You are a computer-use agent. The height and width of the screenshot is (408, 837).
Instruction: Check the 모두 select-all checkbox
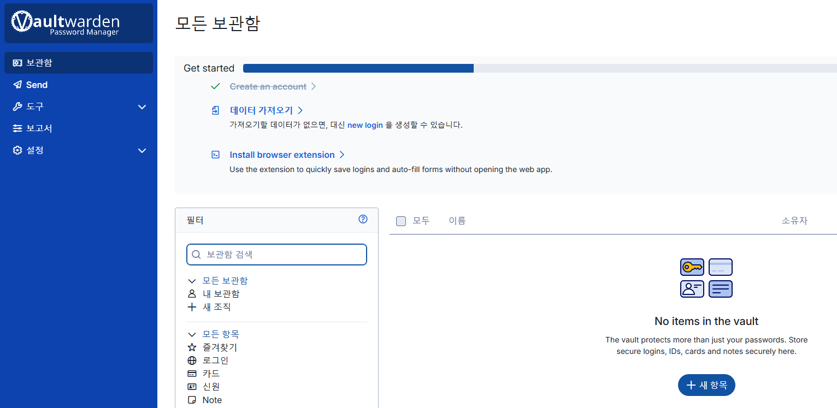401,221
